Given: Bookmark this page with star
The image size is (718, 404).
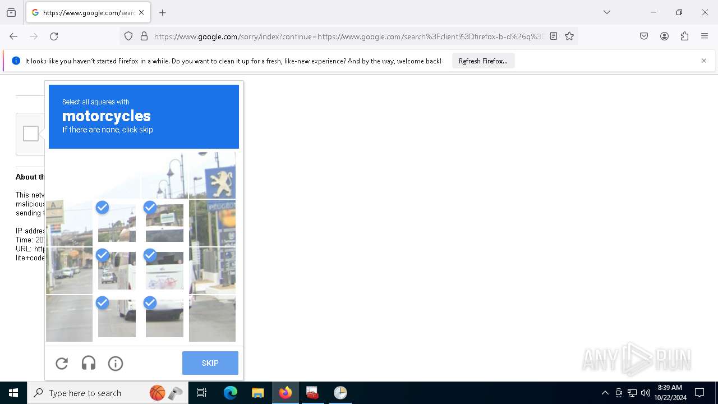Looking at the screenshot, I should click(569, 36).
